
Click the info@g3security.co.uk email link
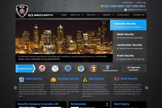137,10
